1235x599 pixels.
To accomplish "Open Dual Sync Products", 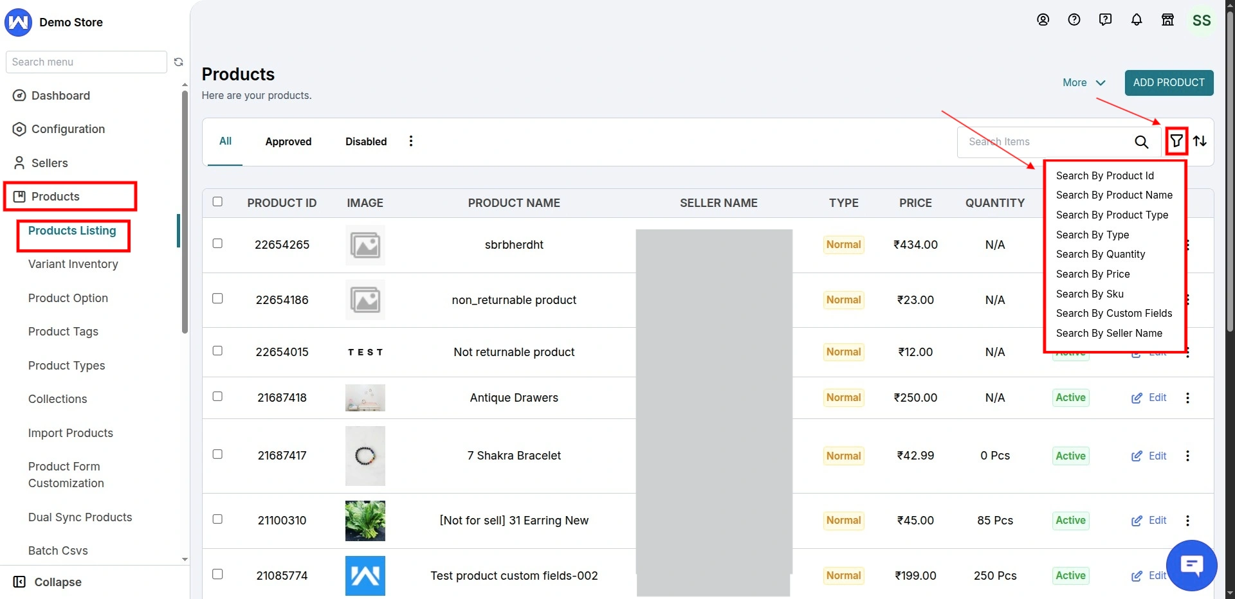I will (80, 517).
